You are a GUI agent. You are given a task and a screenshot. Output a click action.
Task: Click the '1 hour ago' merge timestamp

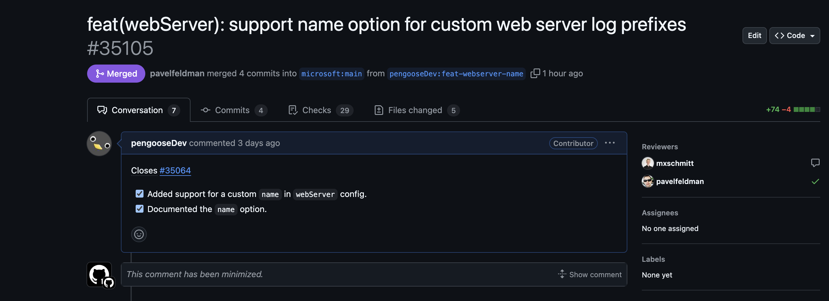[563, 73]
